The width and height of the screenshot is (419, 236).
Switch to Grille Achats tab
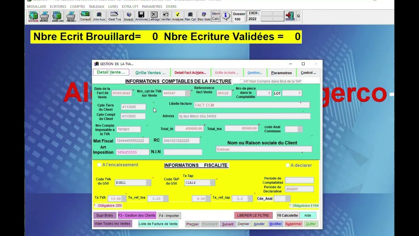click(227, 73)
